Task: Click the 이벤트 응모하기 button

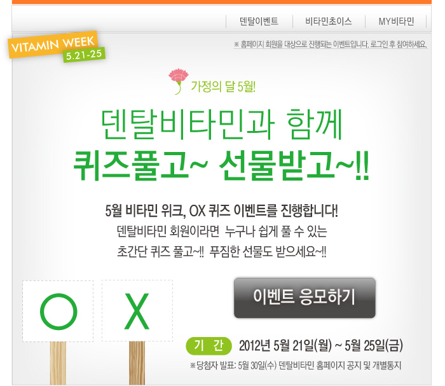Action: (305, 298)
